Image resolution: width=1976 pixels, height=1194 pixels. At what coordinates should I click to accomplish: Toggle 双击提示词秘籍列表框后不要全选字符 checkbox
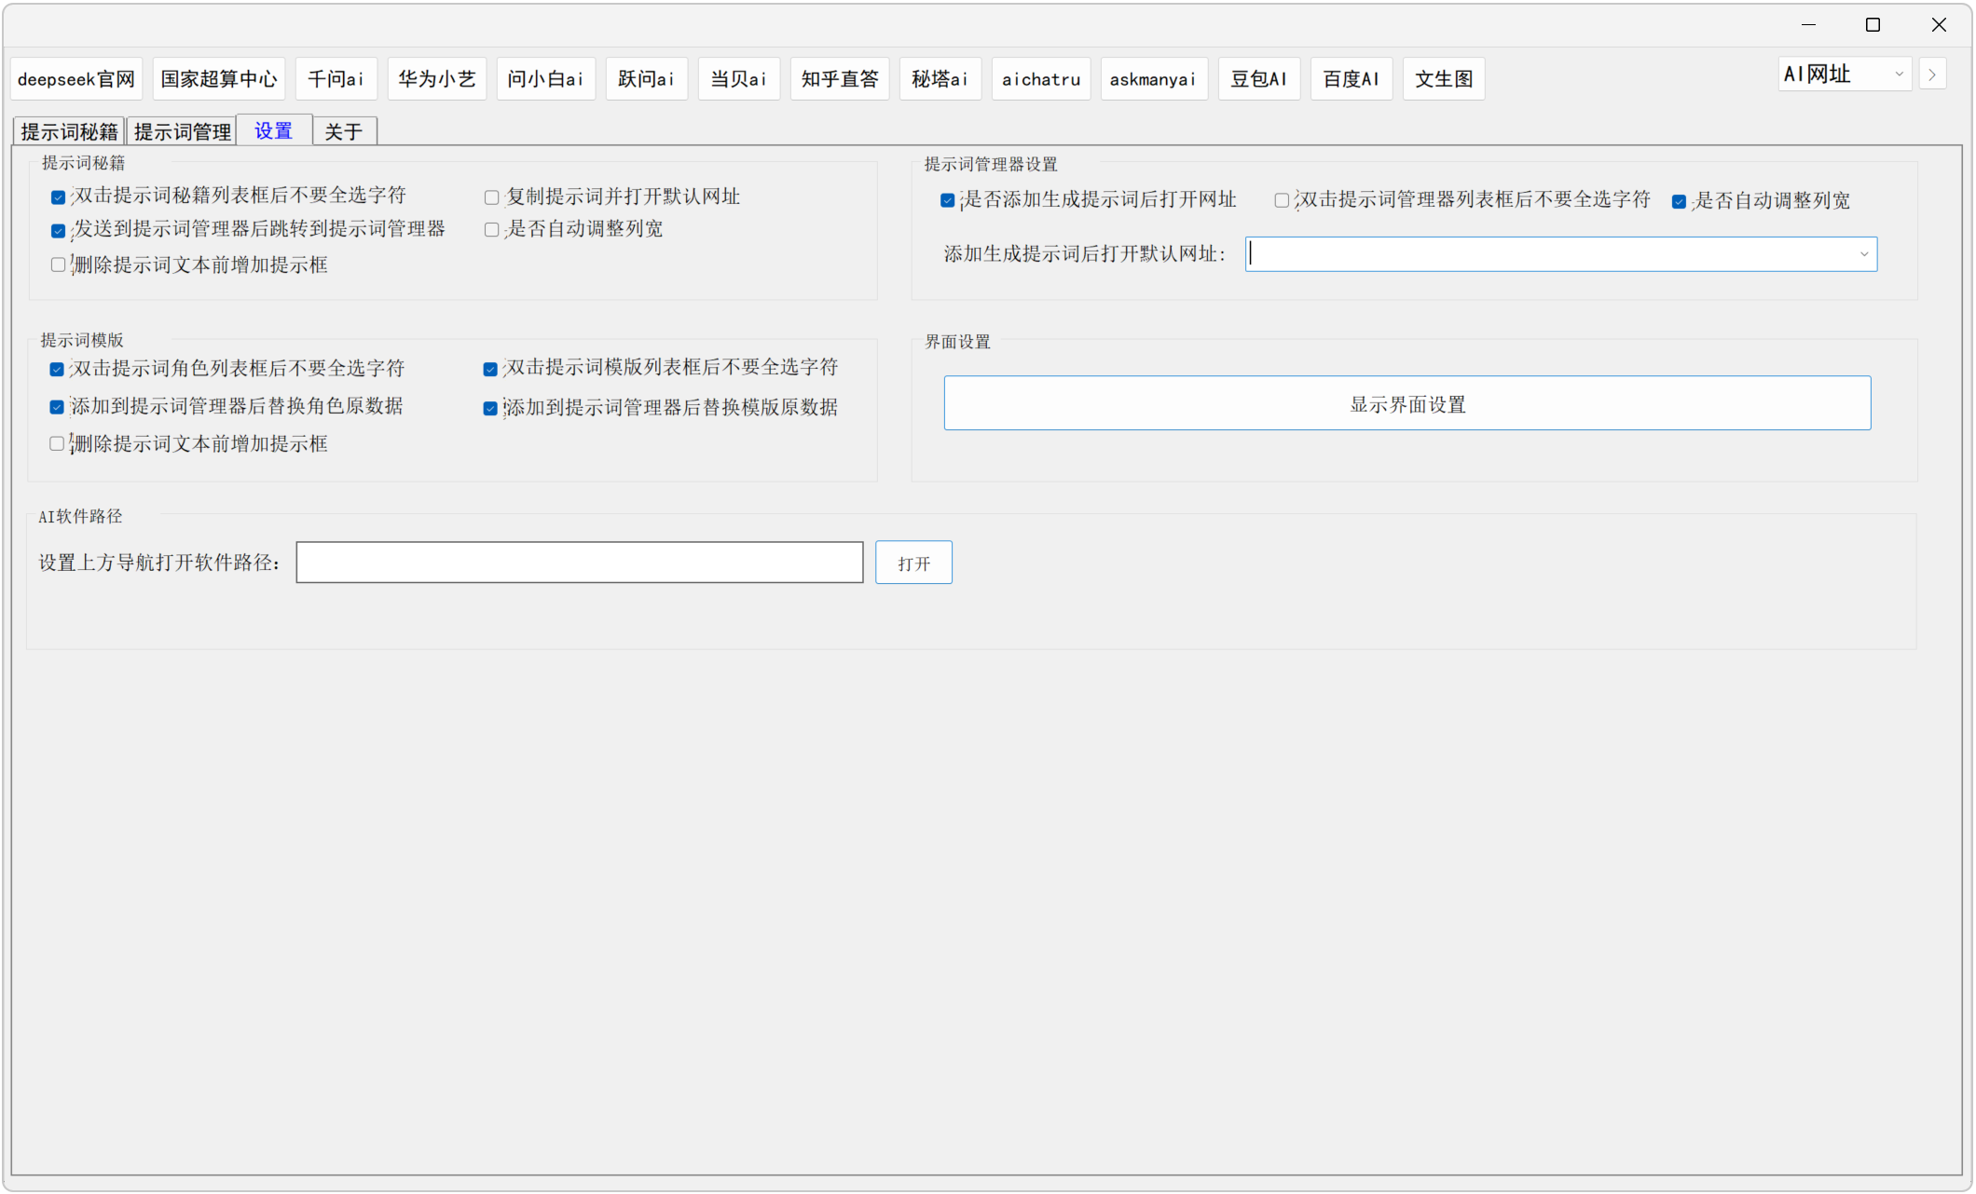[58, 197]
